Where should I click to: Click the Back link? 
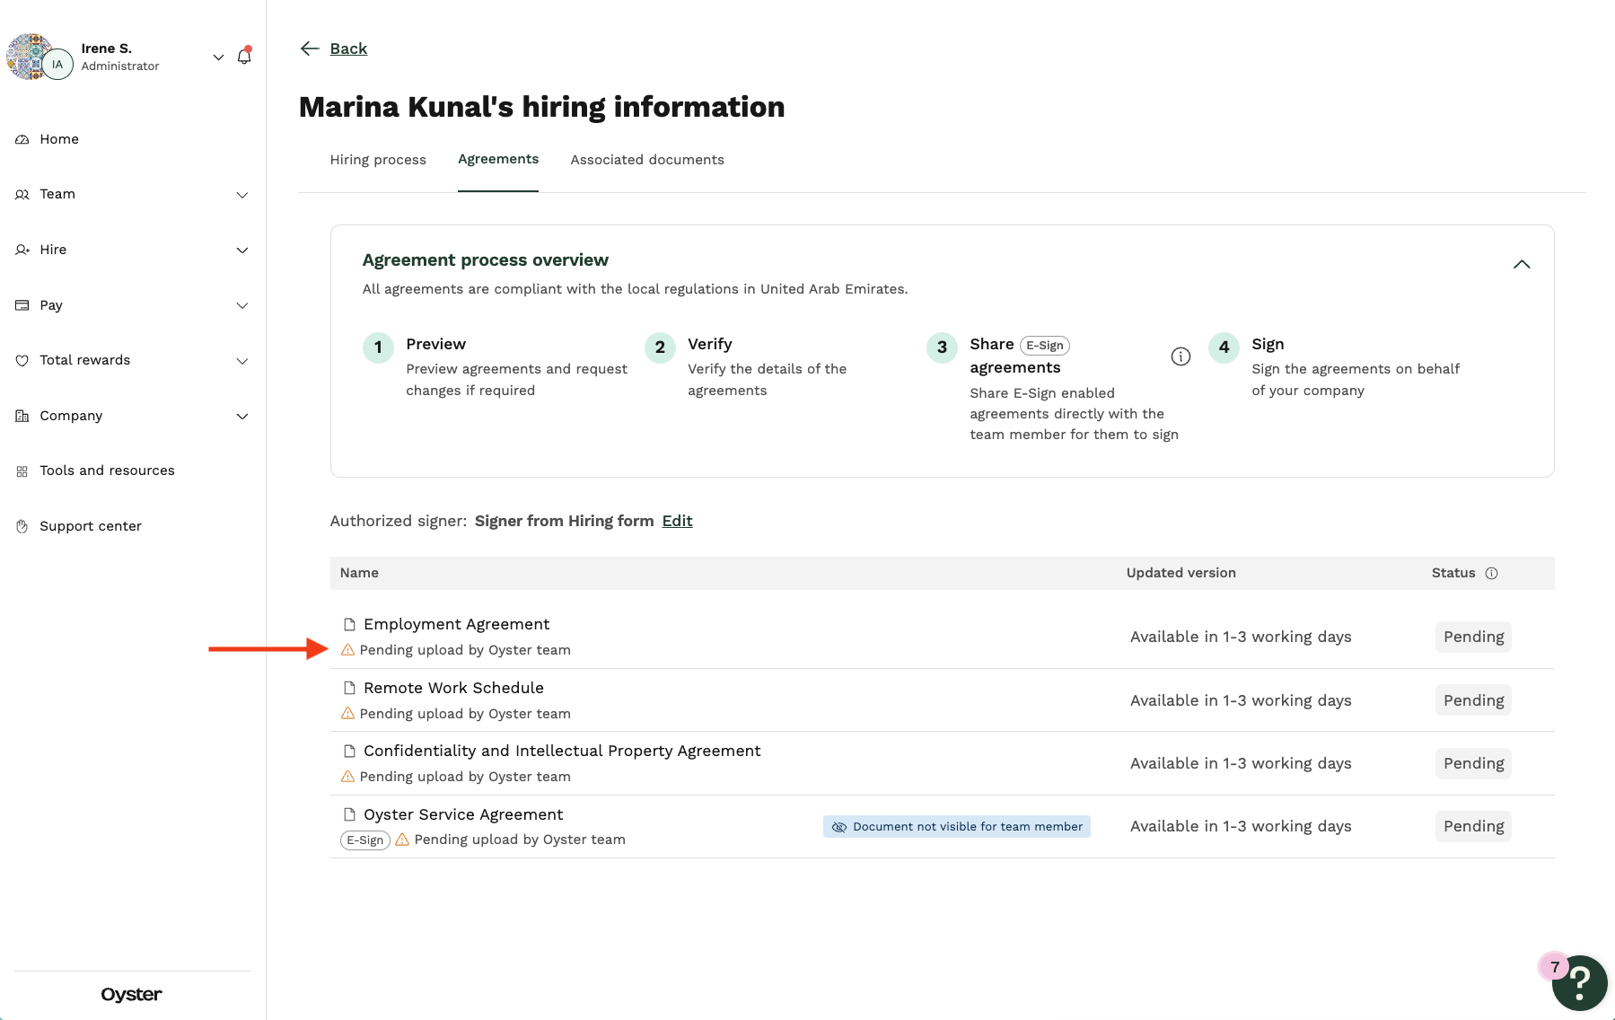click(x=348, y=48)
